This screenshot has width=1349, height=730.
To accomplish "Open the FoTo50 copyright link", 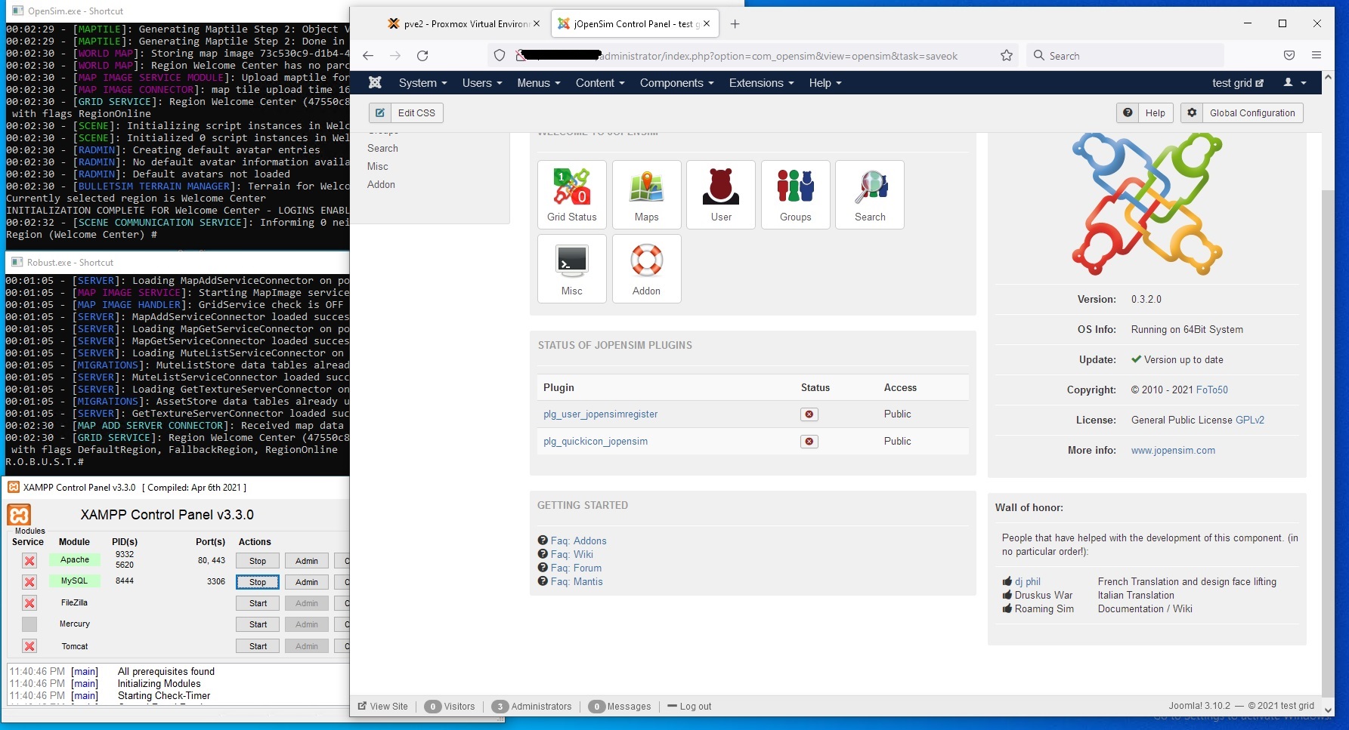I will (1212, 390).
